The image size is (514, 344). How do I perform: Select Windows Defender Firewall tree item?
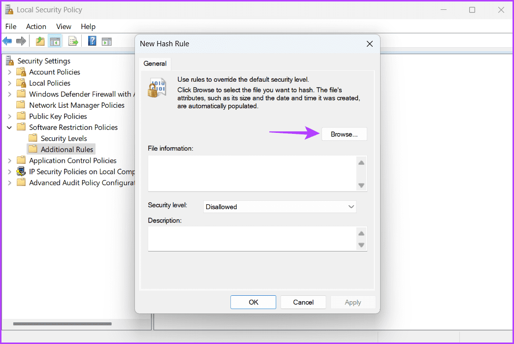pos(81,94)
